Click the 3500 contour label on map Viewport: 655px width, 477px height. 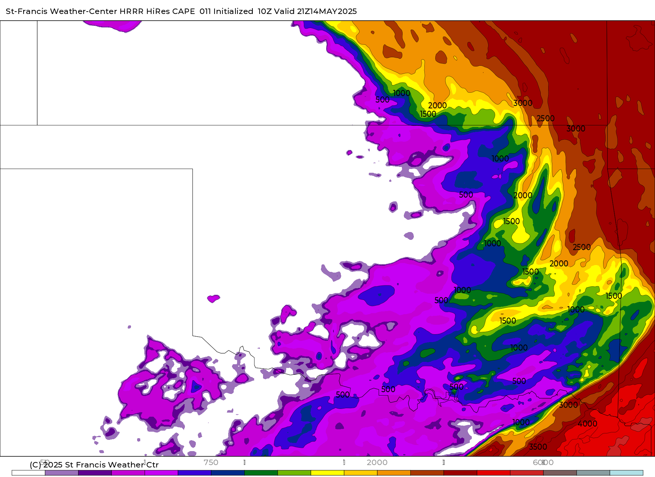(538, 447)
